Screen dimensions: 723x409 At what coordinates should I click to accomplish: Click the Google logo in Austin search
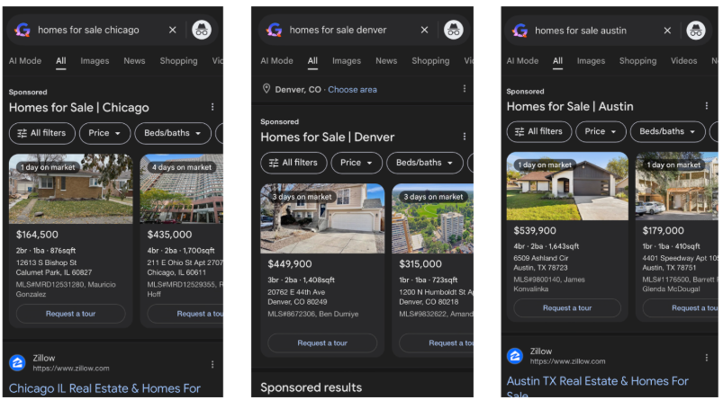(x=520, y=31)
